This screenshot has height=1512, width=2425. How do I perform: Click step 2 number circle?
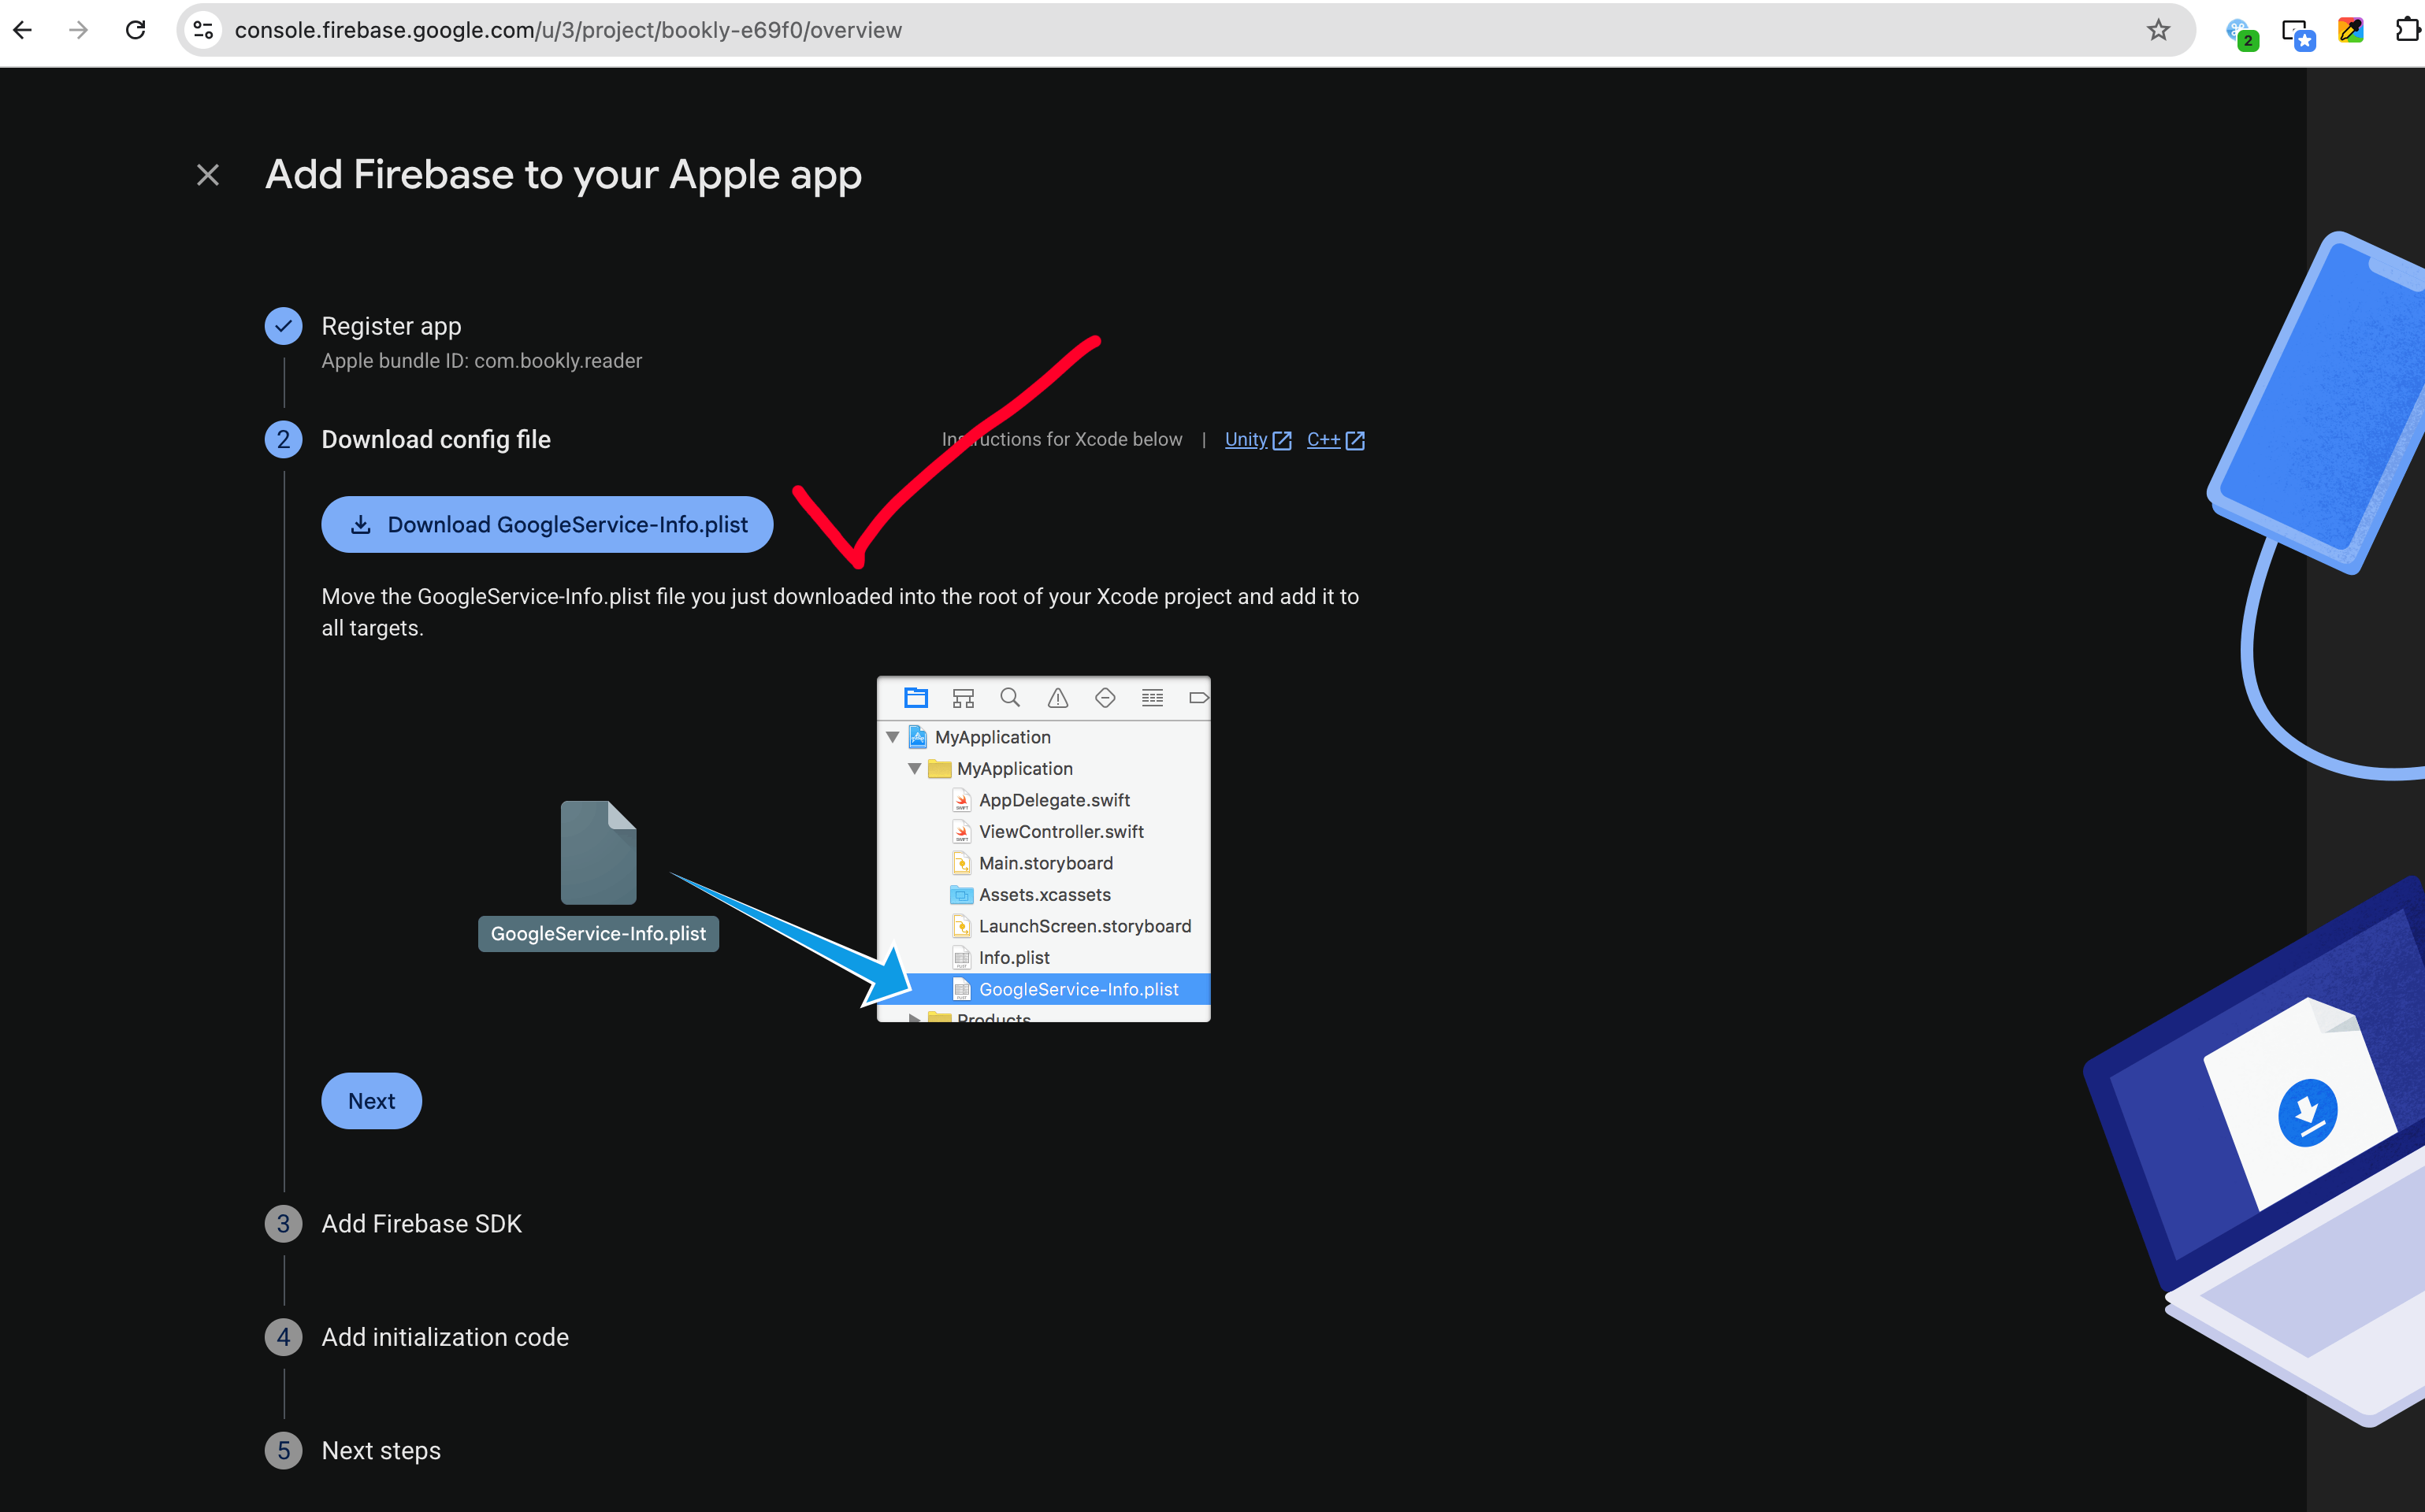click(x=283, y=439)
